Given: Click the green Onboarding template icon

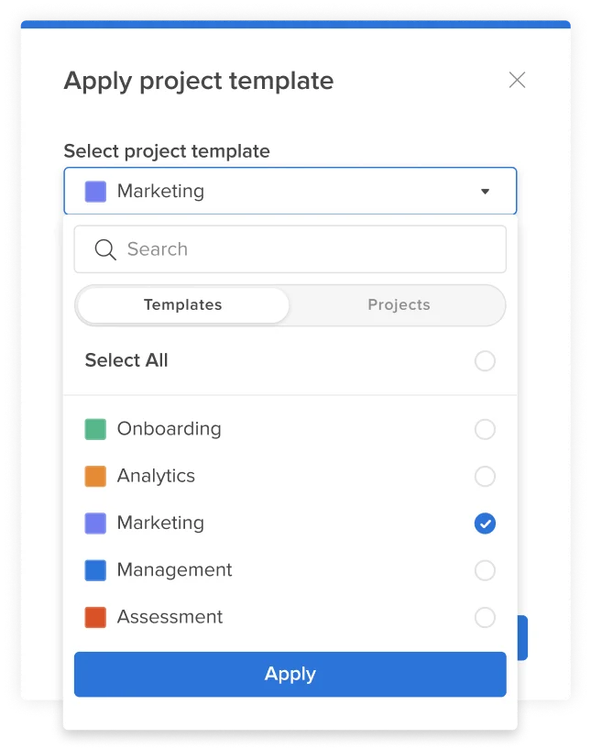Looking at the screenshot, I should (x=94, y=428).
